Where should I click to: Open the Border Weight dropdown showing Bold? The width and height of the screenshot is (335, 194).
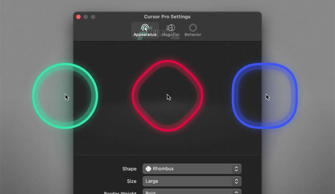click(192, 192)
